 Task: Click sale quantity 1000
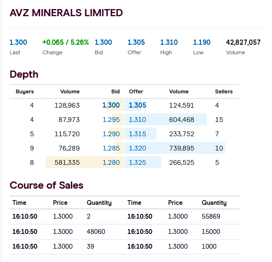(209, 246)
